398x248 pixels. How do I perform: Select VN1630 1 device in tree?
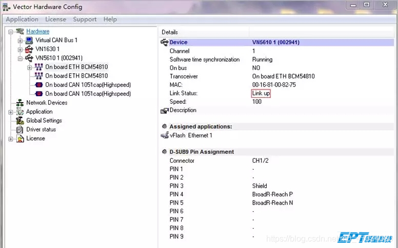point(48,49)
